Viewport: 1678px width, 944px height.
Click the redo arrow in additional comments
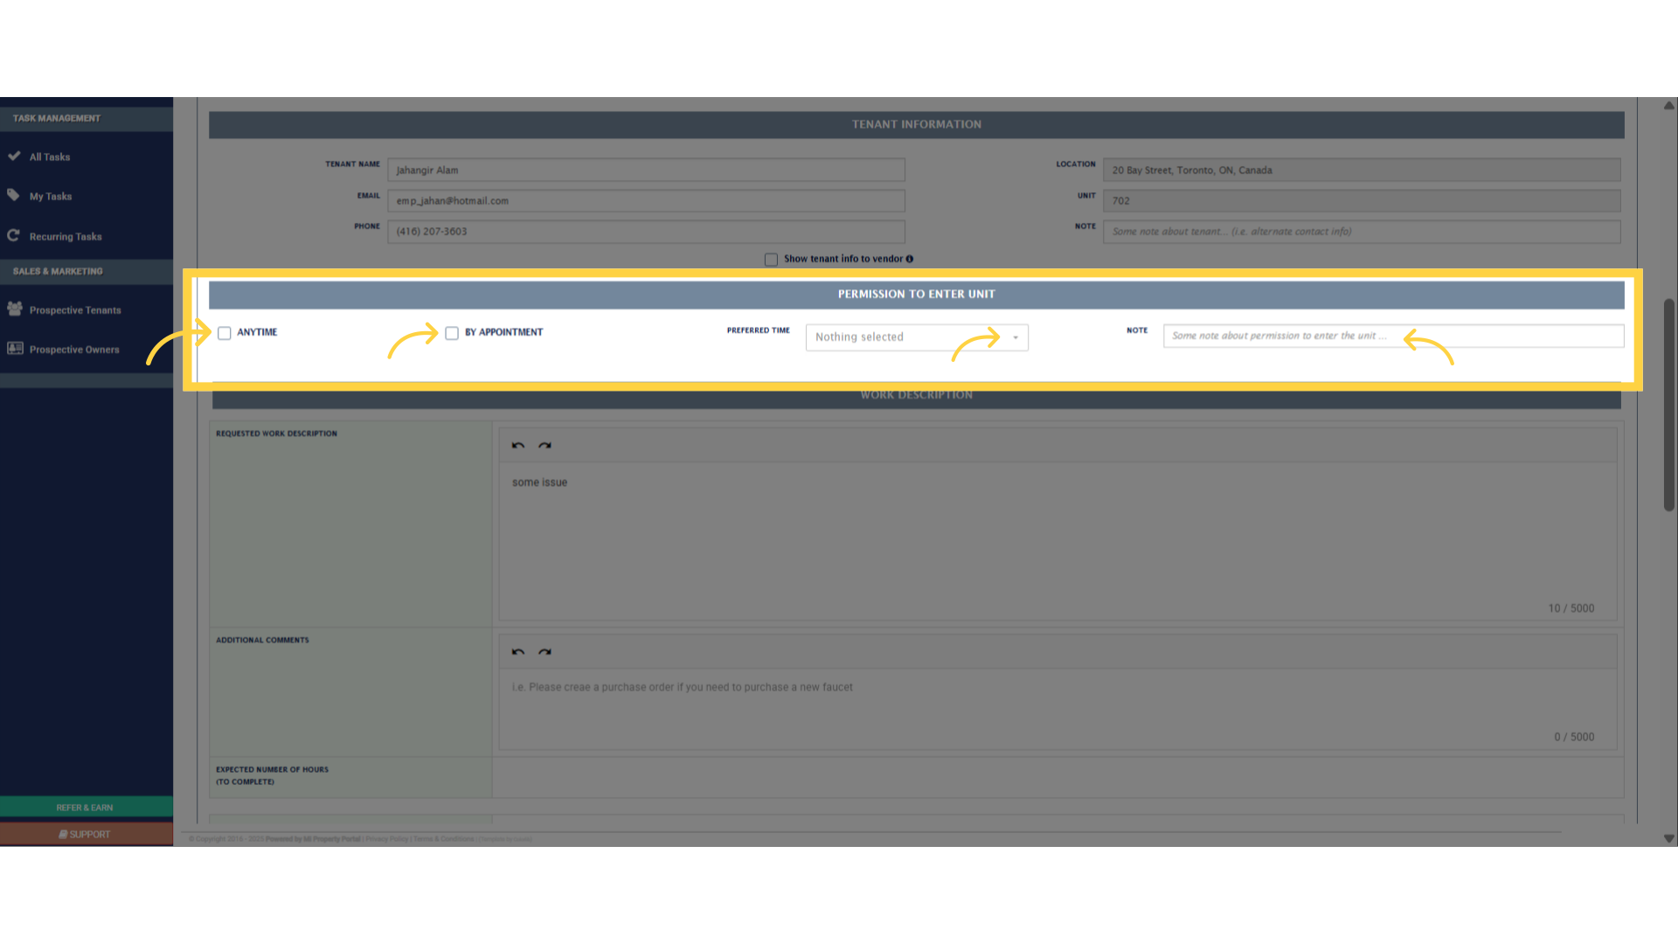pyautogui.click(x=545, y=651)
